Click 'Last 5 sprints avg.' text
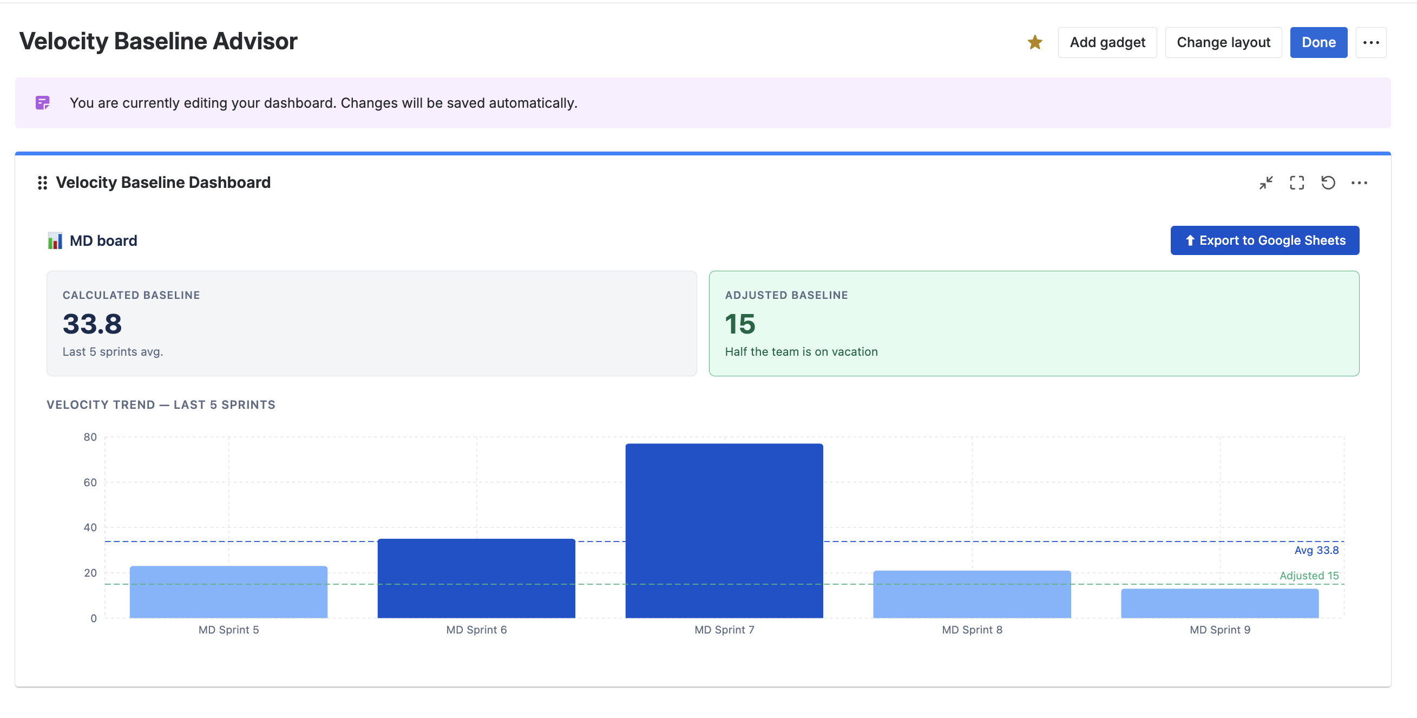 113,351
